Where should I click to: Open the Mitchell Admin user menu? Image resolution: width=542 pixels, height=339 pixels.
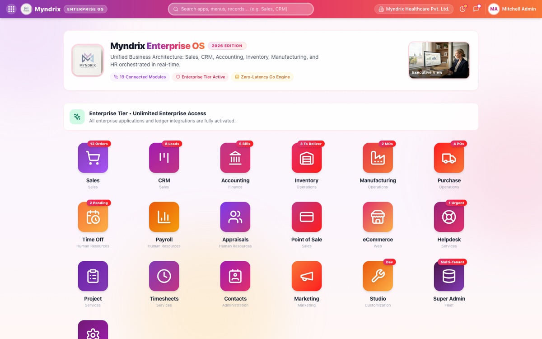point(512,9)
